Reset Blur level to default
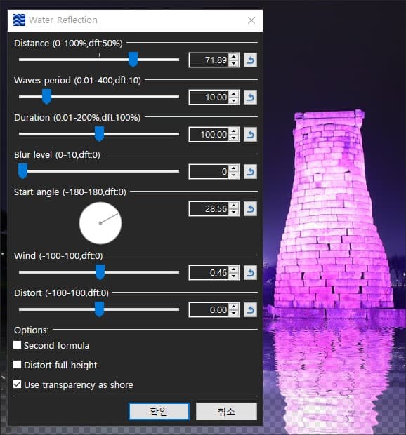This screenshot has height=435, width=406. (250, 171)
